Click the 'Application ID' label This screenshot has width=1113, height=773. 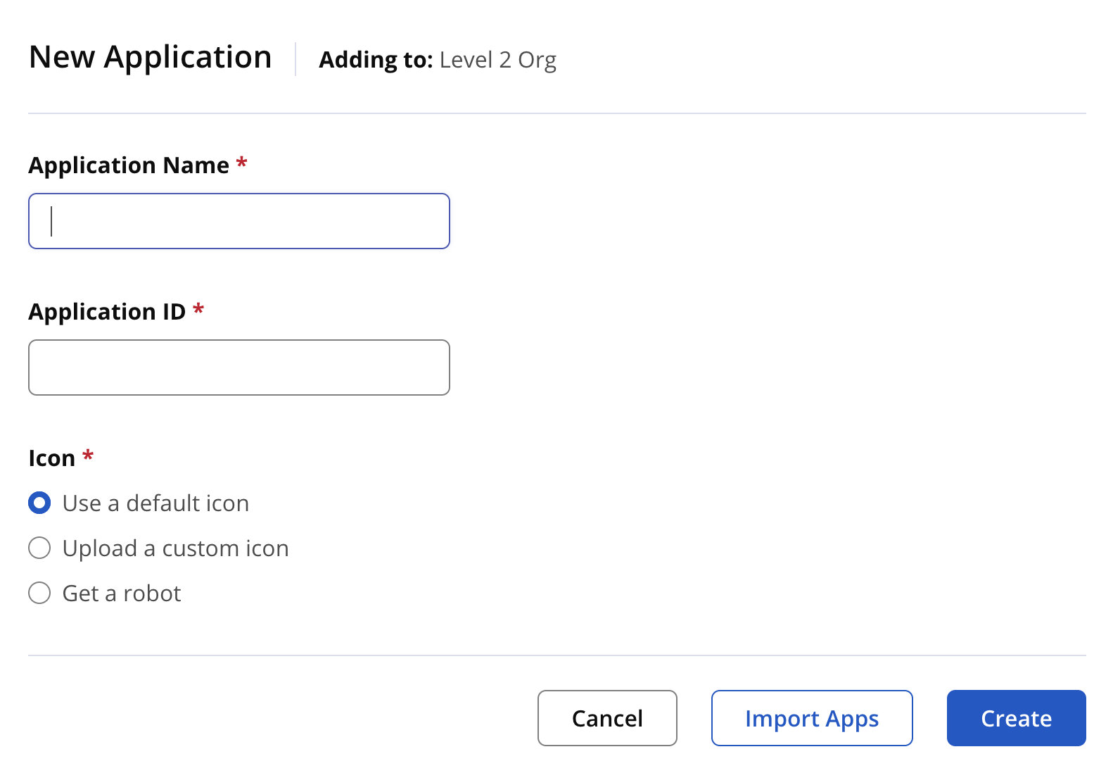(x=107, y=311)
